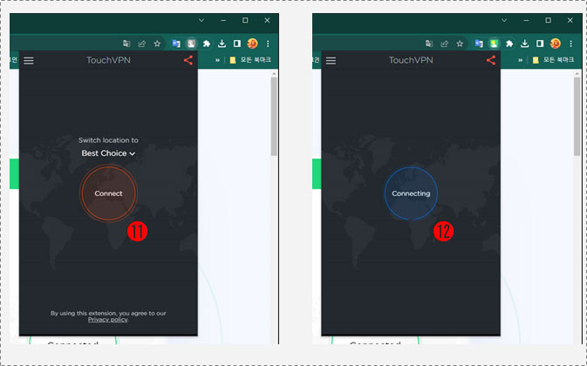587x366 pixels.
Task: Minimize the right browser window
Action: pyautogui.click(x=526, y=20)
